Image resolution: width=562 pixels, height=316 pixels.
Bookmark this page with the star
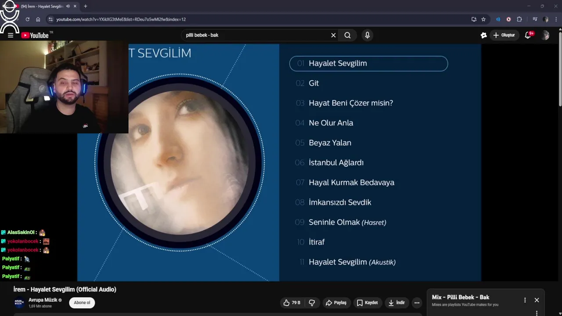point(483,19)
